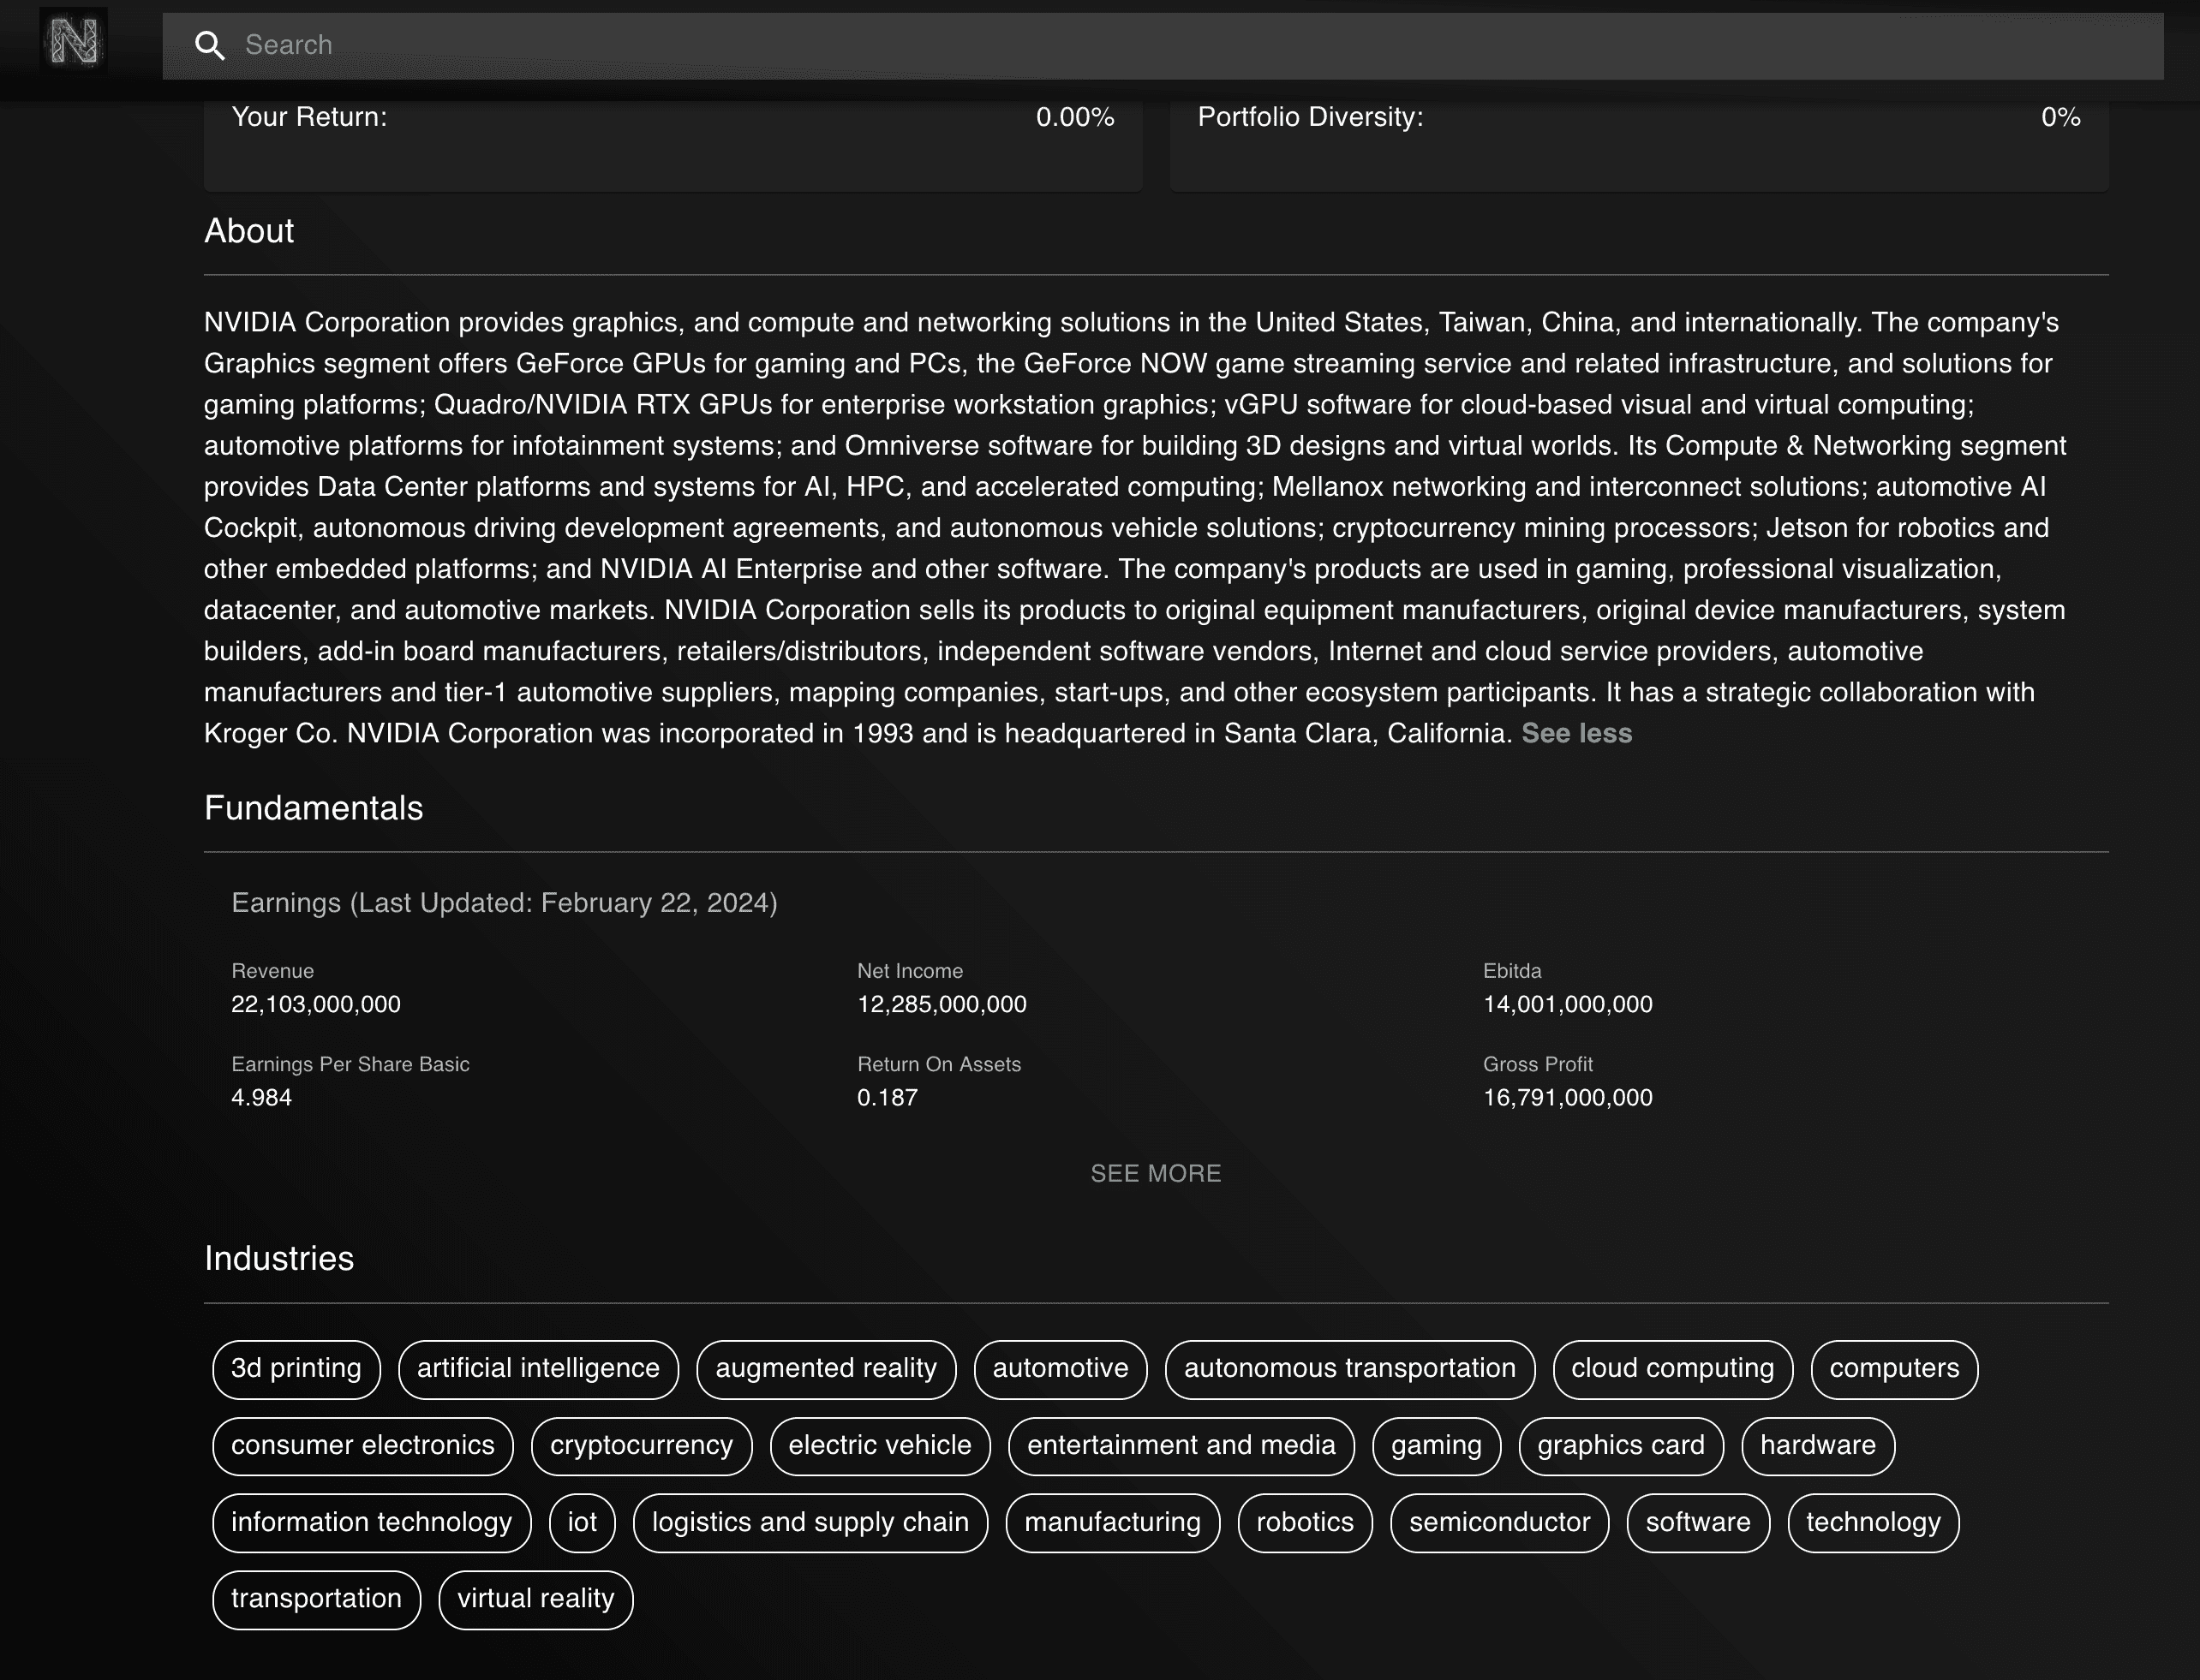Image resolution: width=2200 pixels, height=1680 pixels.
Task: Select the virtual reality tag
Action: [x=535, y=1598]
